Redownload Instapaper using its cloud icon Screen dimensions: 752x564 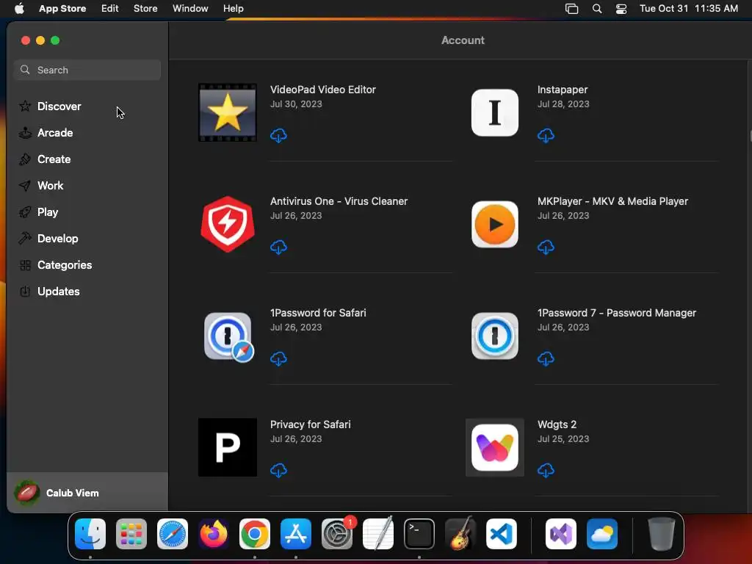pyautogui.click(x=546, y=136)
